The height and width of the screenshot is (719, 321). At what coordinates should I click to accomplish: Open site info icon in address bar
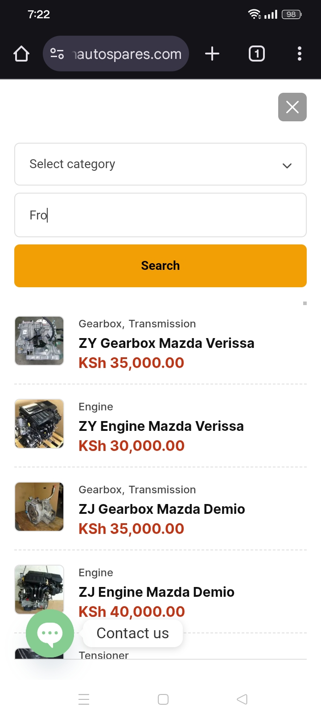coord(57,54)
